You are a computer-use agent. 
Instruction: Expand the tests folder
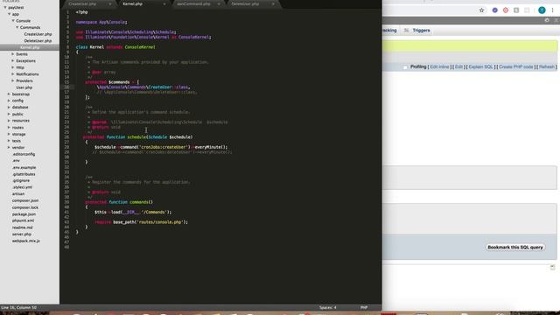(9, 141)
